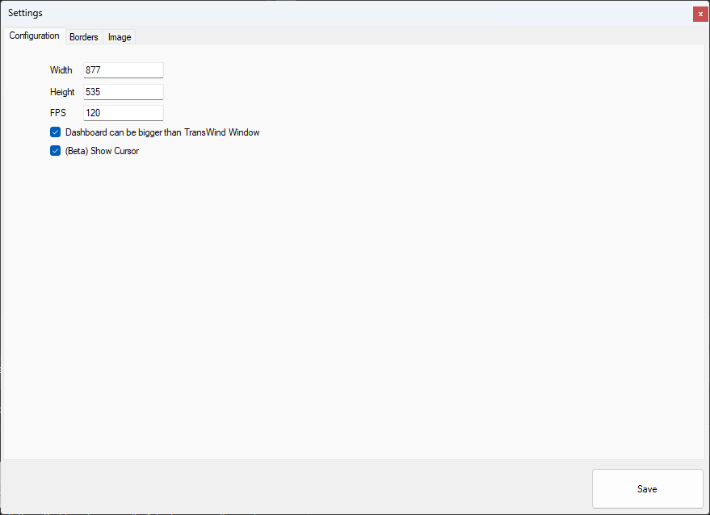
Task: Click the empty title bar area
Action: coord(363,13)
